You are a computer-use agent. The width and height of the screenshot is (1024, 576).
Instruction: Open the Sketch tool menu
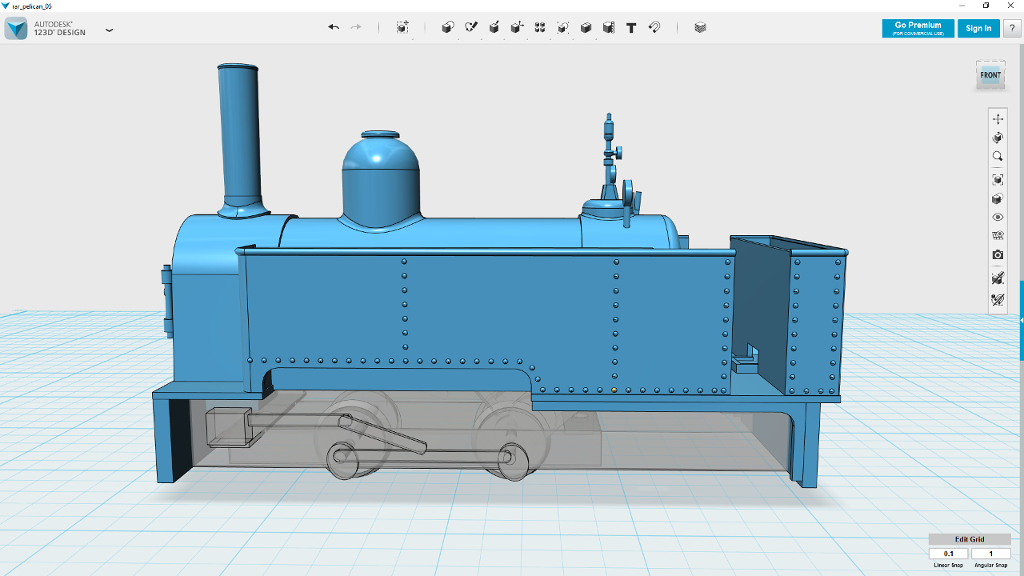click(x=471, y=27)
